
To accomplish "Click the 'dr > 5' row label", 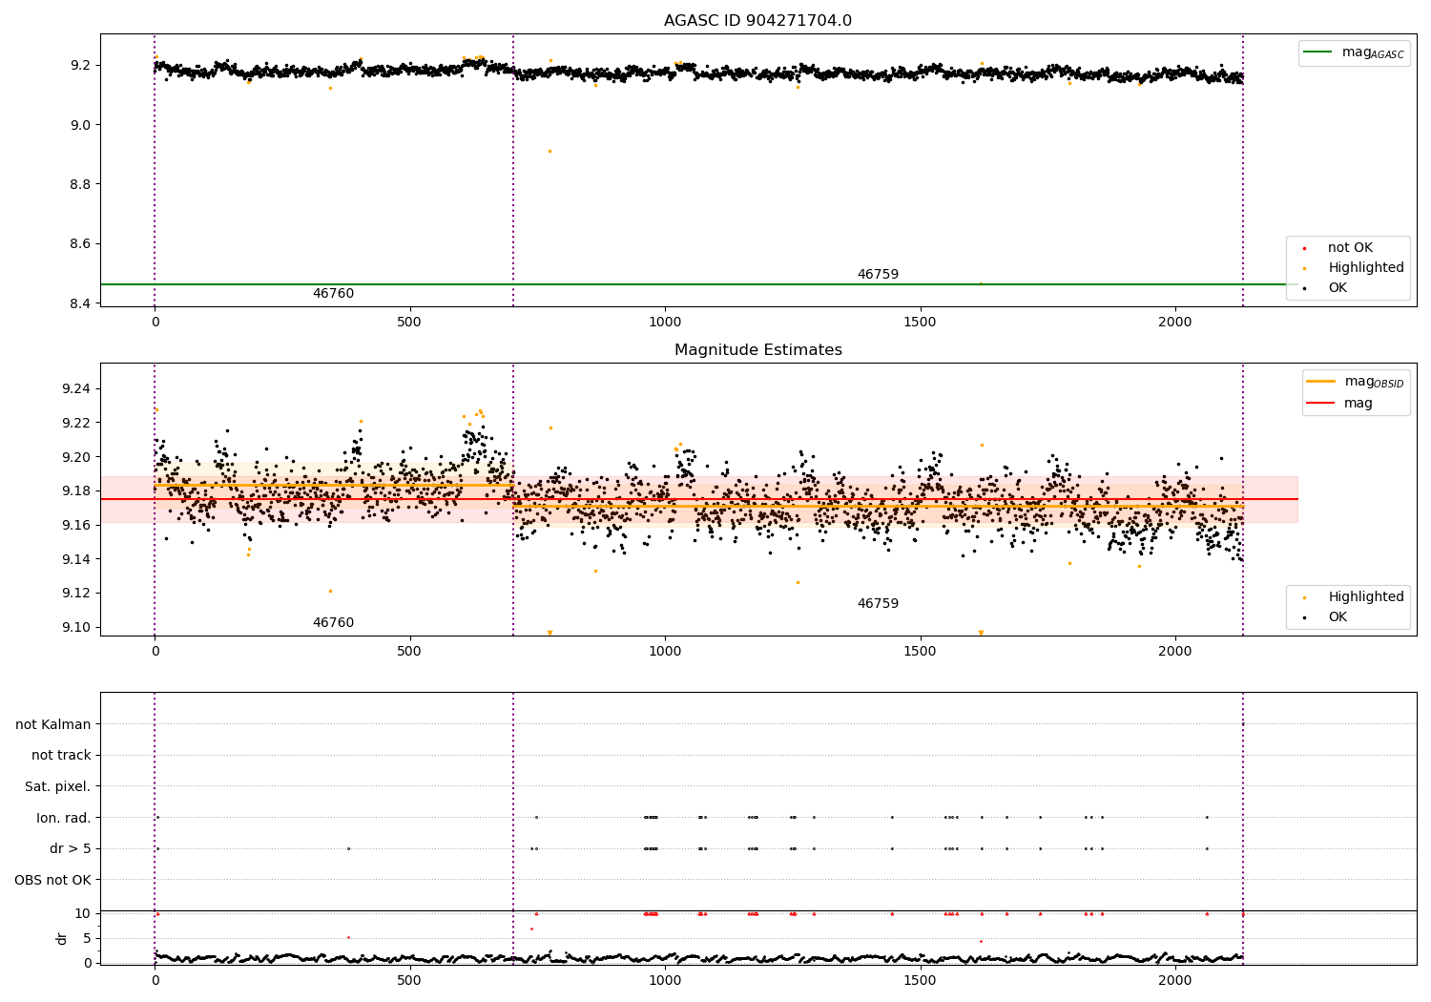I will coord(71,849).
